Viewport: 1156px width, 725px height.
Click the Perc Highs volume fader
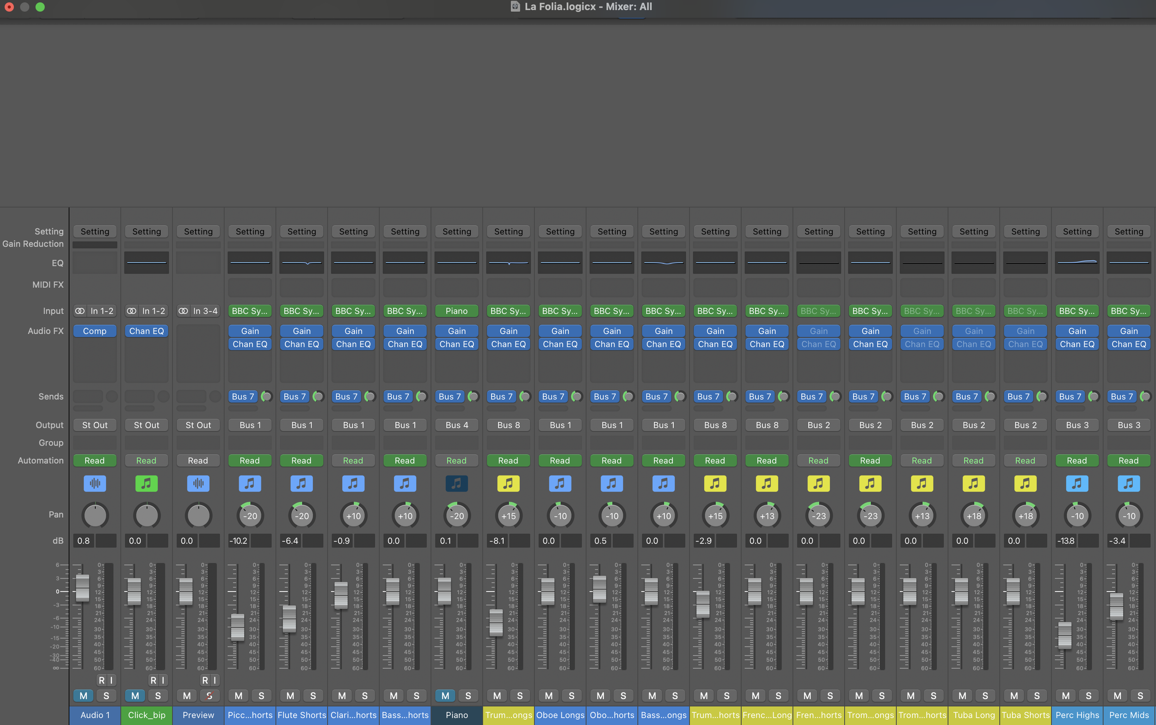click(x=1064, y=635)
